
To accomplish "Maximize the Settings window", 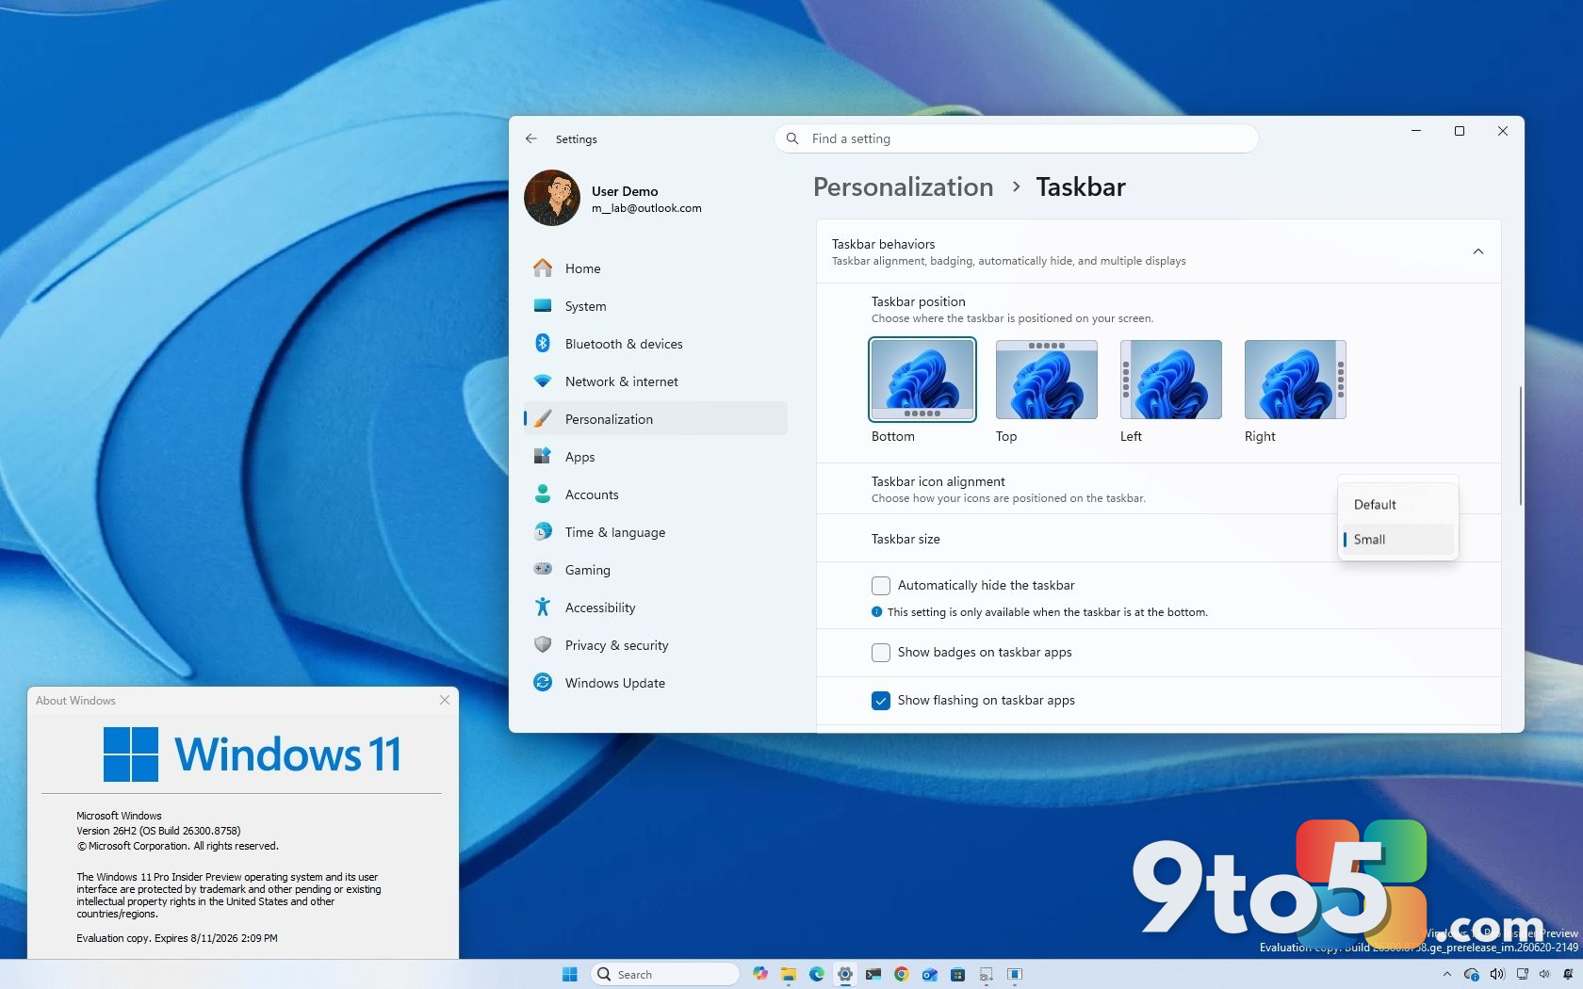I will [1460, 131].
